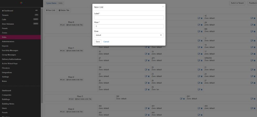Viewport: 257px width, 117px height.
Task: Edit unit 23
Action: click(x=199, y=76)
